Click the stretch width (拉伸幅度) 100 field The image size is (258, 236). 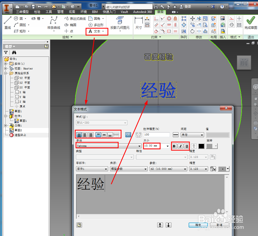[156, 135]
